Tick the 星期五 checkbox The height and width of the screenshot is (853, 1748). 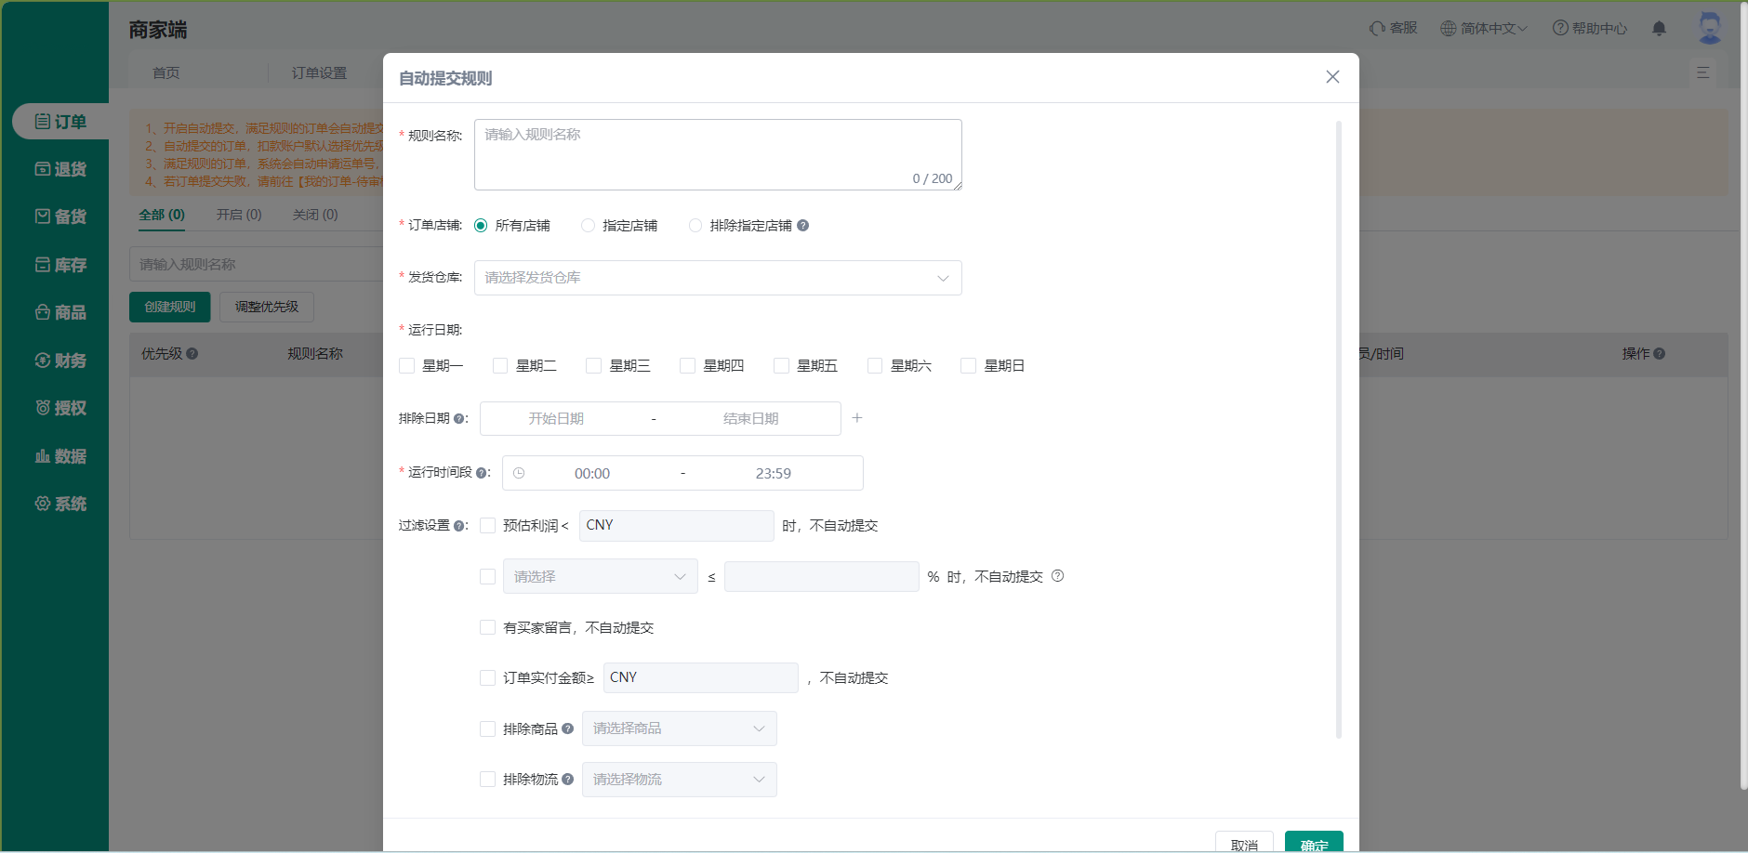pyautogui.click(x=782, y=366)
